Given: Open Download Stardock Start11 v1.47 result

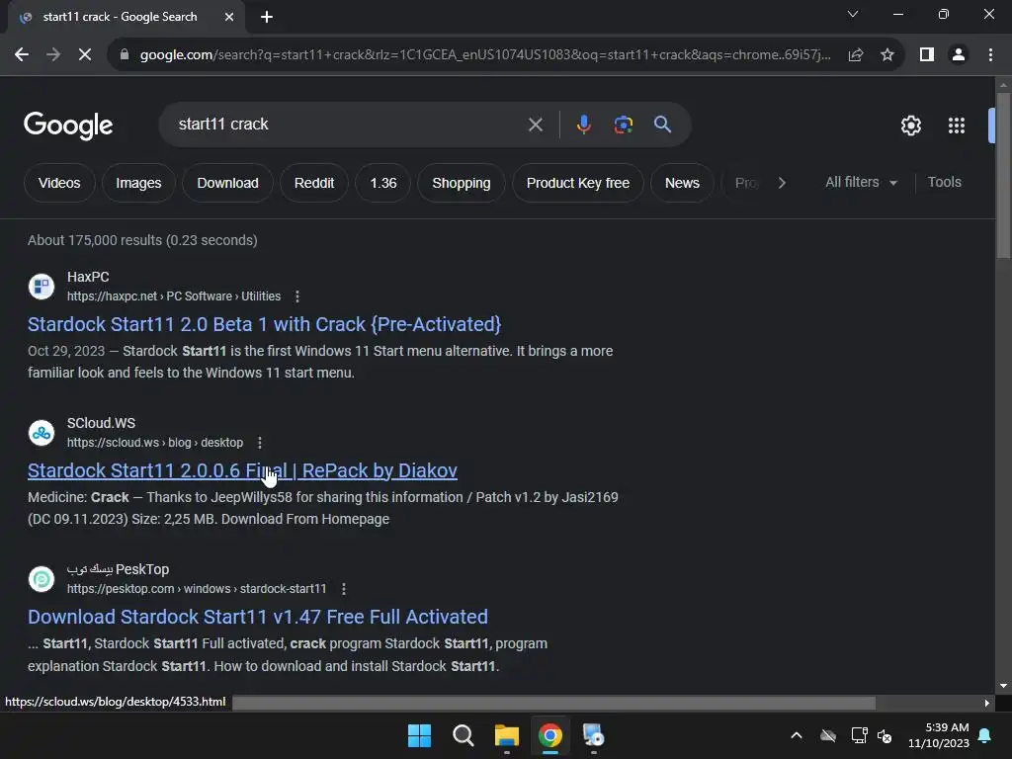Looking at the screenshot, I should 258,618.
